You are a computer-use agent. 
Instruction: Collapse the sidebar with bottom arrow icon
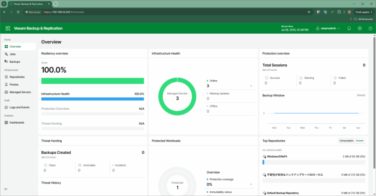pyautogui.click(x=6, y=189)
